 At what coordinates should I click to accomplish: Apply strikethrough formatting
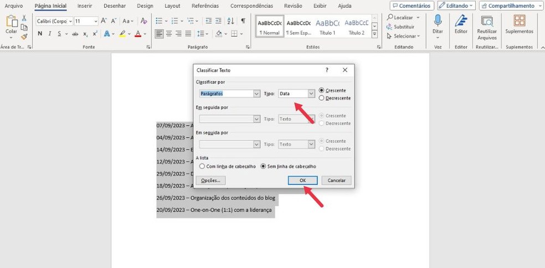tap(75, 34)
